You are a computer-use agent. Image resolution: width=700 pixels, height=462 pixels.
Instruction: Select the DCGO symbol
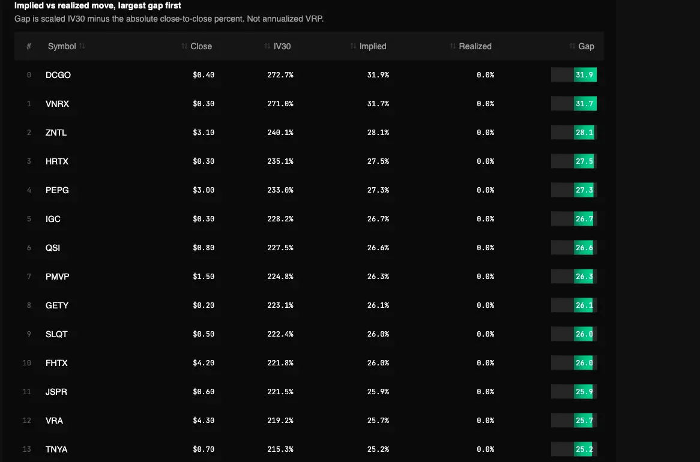(58, 75)
